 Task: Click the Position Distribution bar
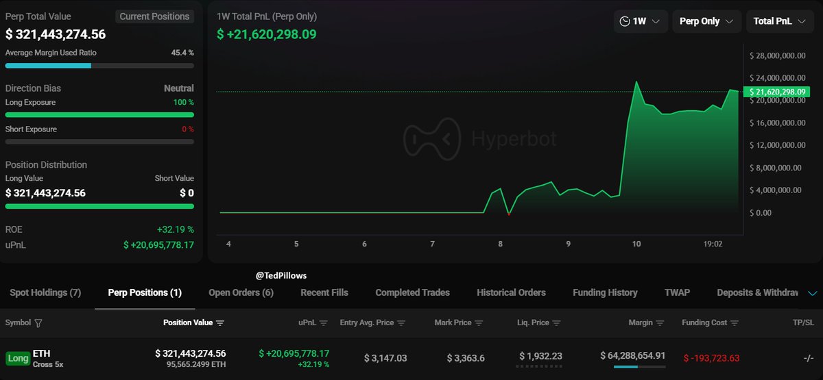tap(99, 205)
